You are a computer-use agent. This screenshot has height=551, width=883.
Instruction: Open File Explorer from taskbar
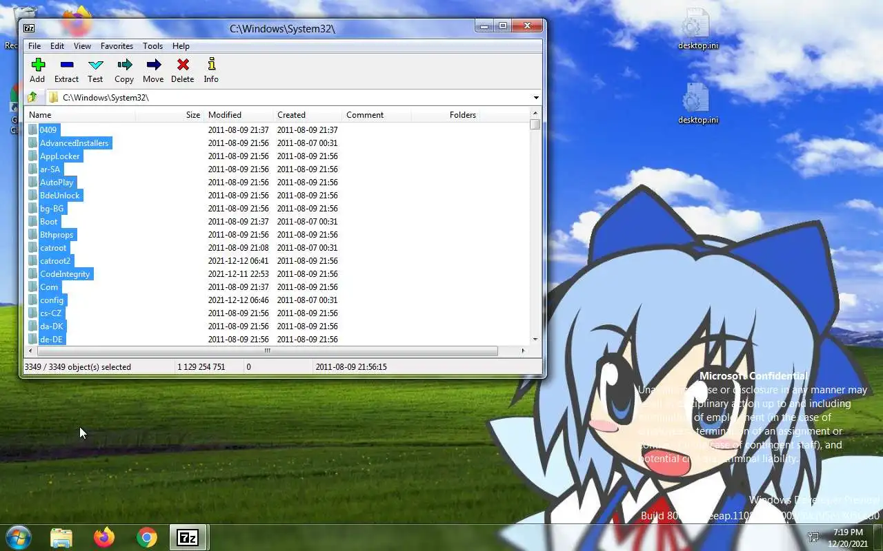[61, 537]
